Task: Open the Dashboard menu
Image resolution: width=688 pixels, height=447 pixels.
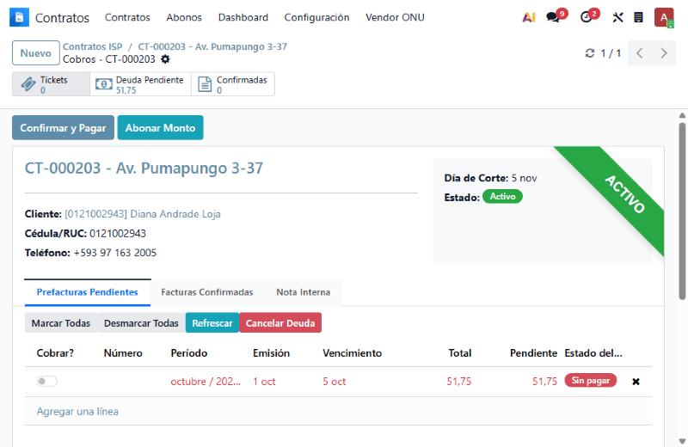Action: click(x=243, y=17)
